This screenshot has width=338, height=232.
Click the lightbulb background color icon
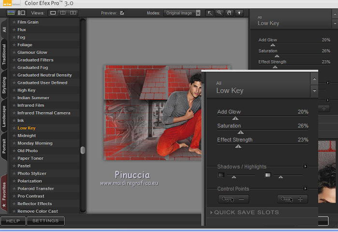[239, 13]
